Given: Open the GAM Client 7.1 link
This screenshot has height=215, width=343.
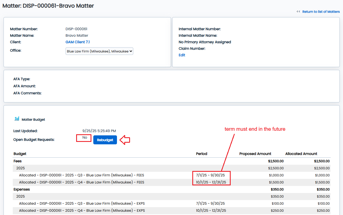Looking at the screenshot, I should (x=78, y=42).
